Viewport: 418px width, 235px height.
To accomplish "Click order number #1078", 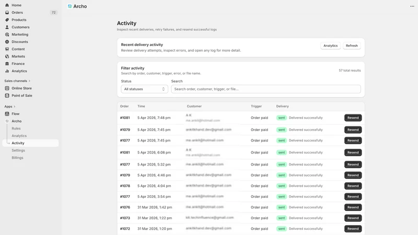I will (x=125, y=186).
